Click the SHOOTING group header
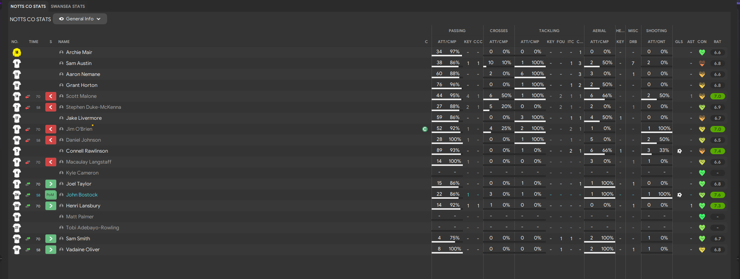Screen dimensions: 740x279 [656, 31]
